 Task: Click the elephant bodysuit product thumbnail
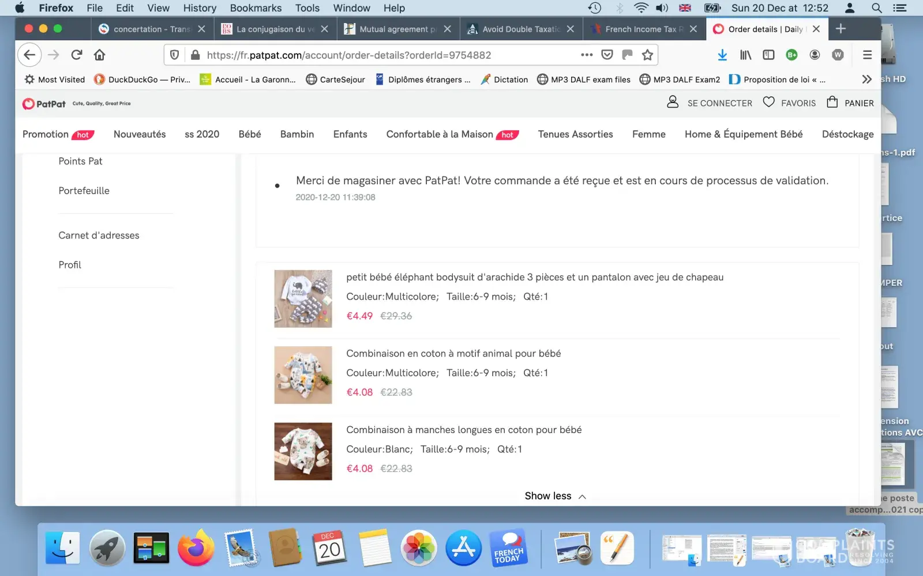pyautogui.click(x=303, y=299)
